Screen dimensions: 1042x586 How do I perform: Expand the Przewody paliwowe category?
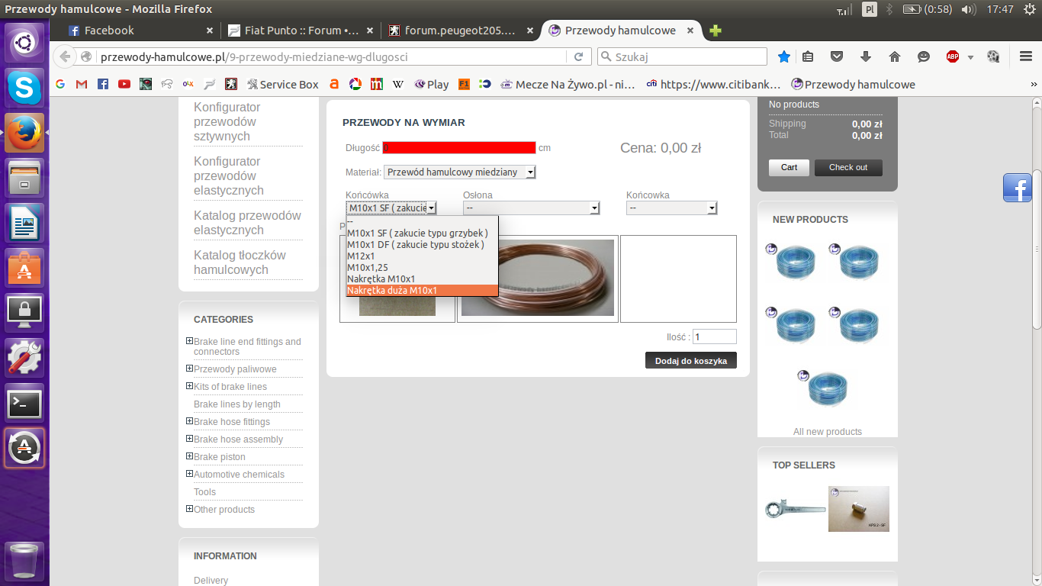(189, 369)
